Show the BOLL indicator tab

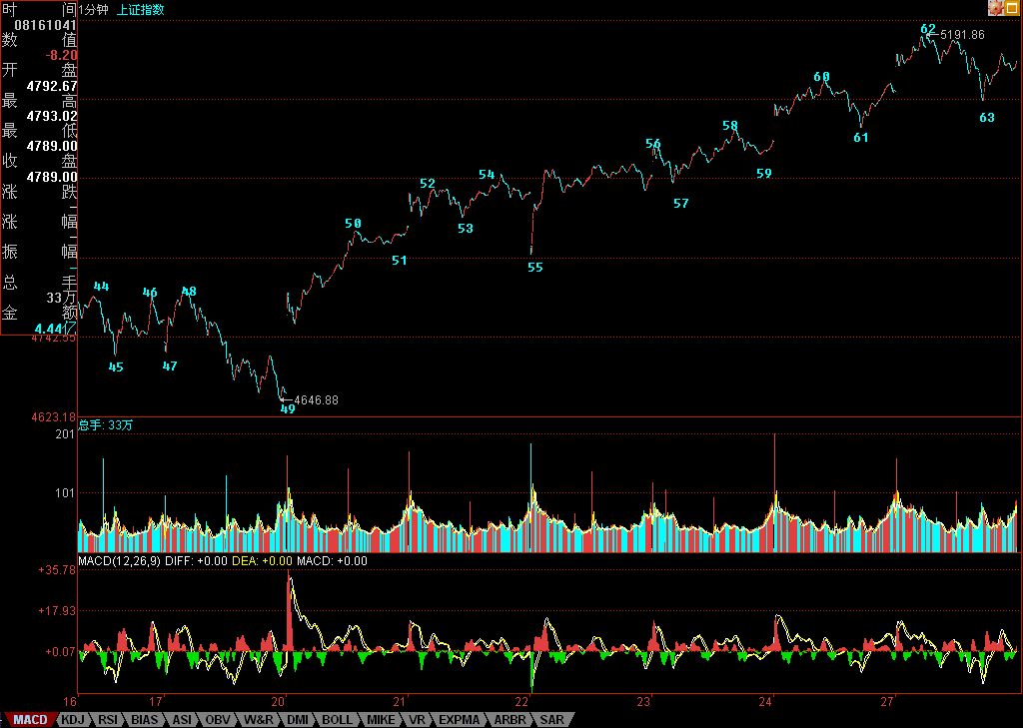(x=337, y=719)
